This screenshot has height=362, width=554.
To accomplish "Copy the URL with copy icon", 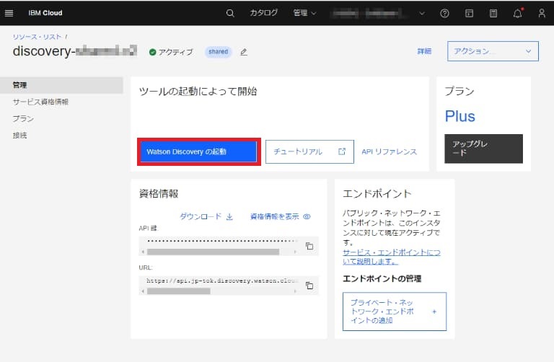I will click(309, 286).
